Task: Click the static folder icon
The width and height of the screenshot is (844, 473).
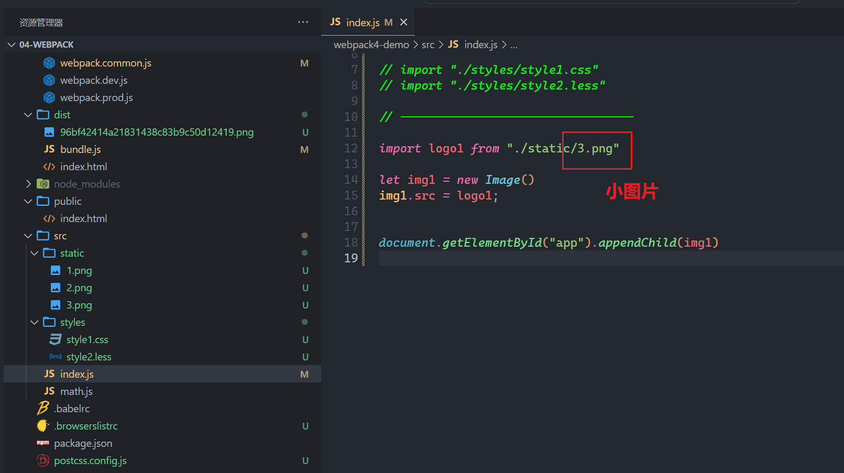Action: pos(49,253)
